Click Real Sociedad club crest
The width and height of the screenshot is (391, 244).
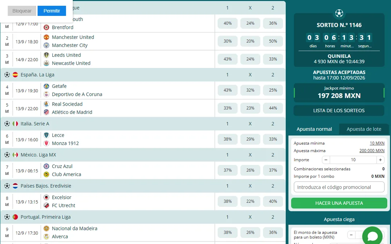(x=46, y=104)
